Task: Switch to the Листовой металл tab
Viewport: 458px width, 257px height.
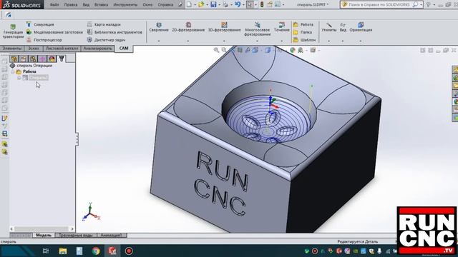Action: [x=62, y=49]
